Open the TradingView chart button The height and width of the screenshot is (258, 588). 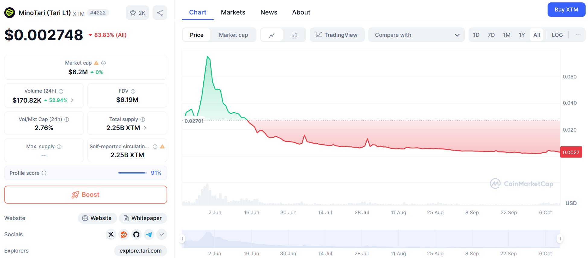click(337, 35)
